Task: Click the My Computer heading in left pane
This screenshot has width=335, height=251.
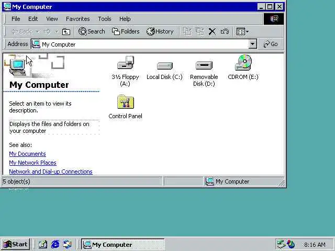Action: [39, 85]
